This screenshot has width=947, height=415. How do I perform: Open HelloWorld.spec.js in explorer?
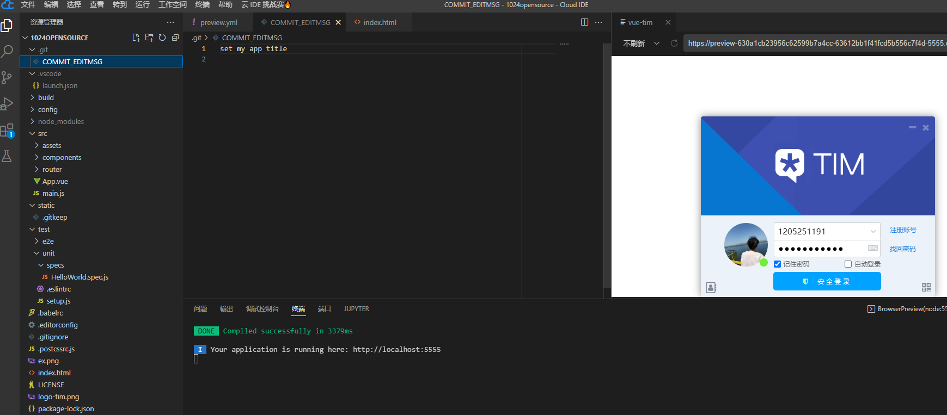(80, 277)
